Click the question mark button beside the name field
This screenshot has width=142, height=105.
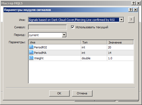click(x=131, y=20)
